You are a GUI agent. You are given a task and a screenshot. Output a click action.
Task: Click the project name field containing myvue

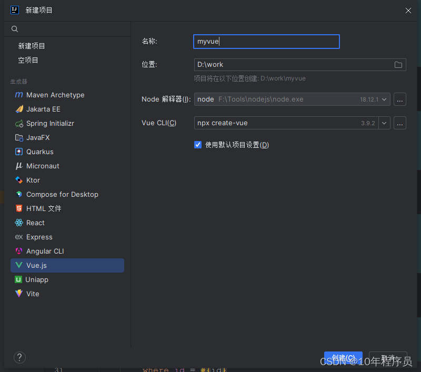coord(266,42)
